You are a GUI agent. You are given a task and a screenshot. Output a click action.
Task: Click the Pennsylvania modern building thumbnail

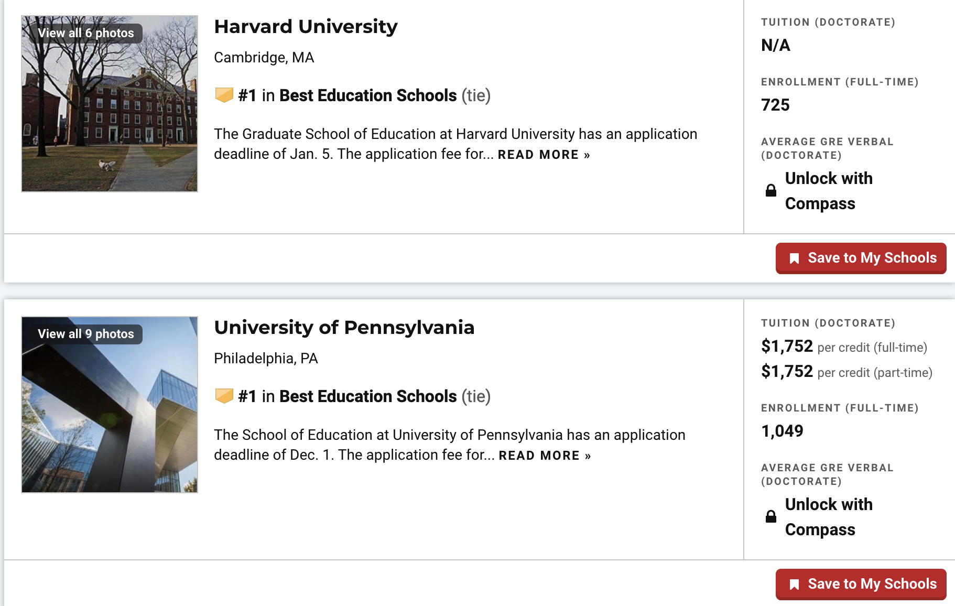point(110,405)
